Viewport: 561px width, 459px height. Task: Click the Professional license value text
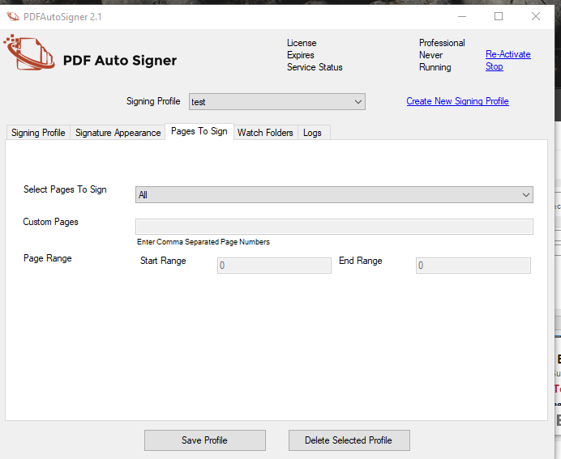(x=442, y=43)
